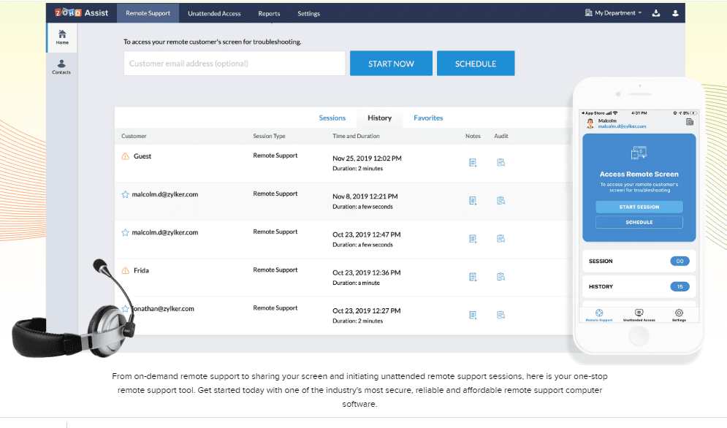
Task: Tap the HISTORY row on the phone
Action: pyautogui.click(x=639, y=286)
